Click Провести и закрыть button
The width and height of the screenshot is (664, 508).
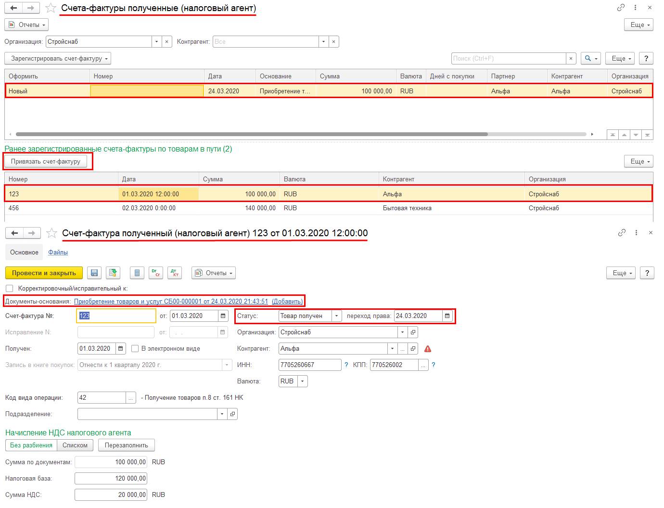[x=44, y=273]
